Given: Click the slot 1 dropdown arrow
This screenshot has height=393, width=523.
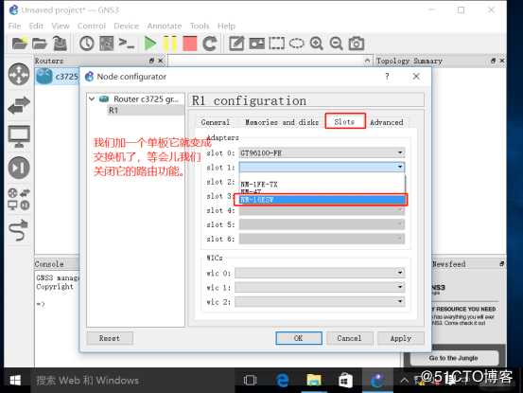Looking at the screenshot, I should pyautogui.click(x=400, y=167).
